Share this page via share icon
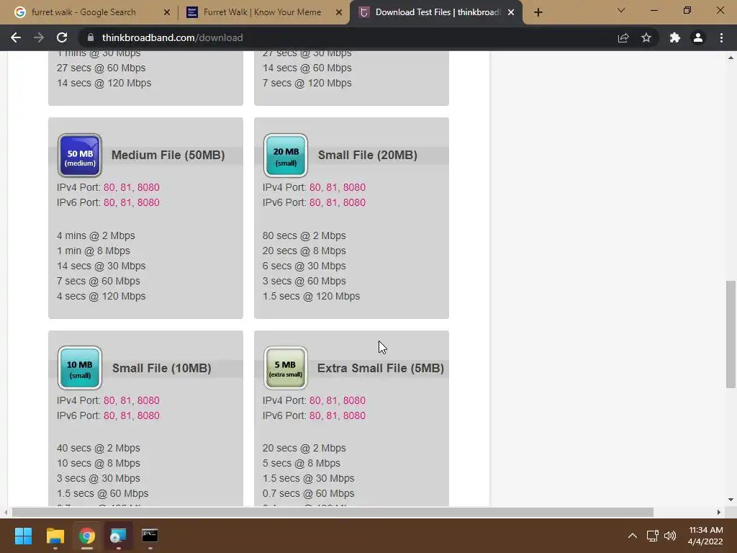Screen dimensions: 737x553 pyautogui.click(x=623, y=37)
